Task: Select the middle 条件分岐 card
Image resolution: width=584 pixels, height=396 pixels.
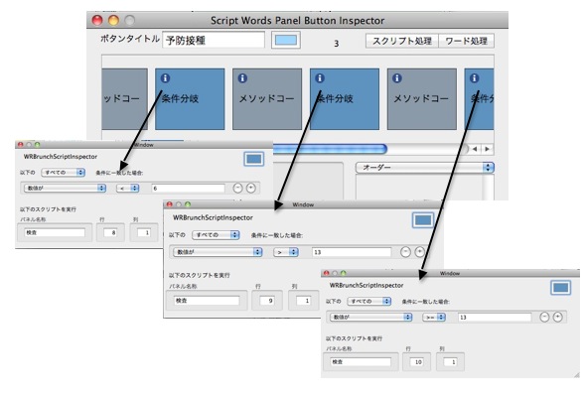Action: [345, 99]
